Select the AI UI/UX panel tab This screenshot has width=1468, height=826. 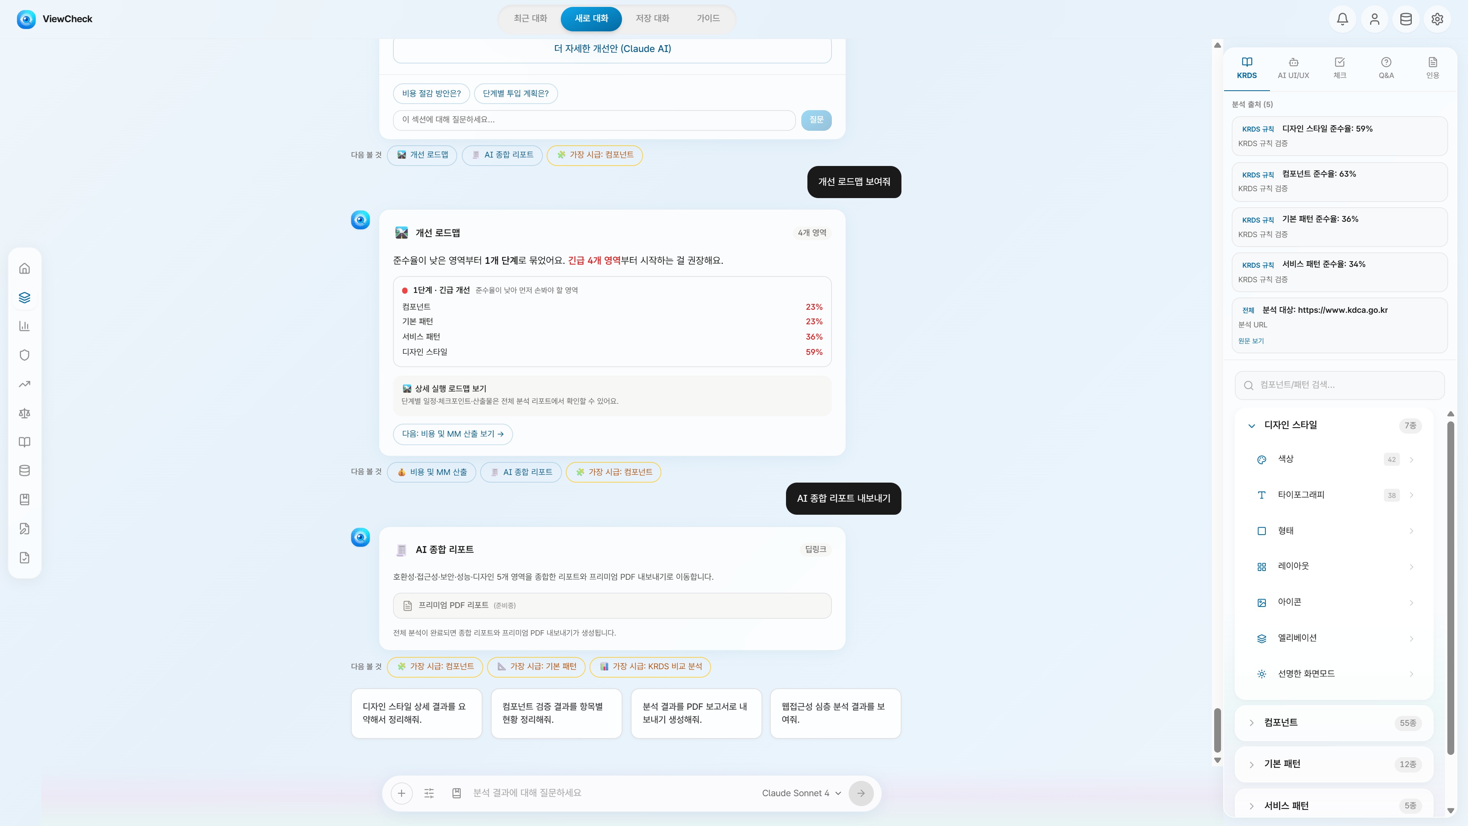(1293, 68)
